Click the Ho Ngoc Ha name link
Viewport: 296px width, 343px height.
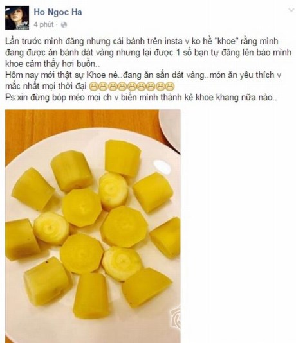(x=58, y=12)
